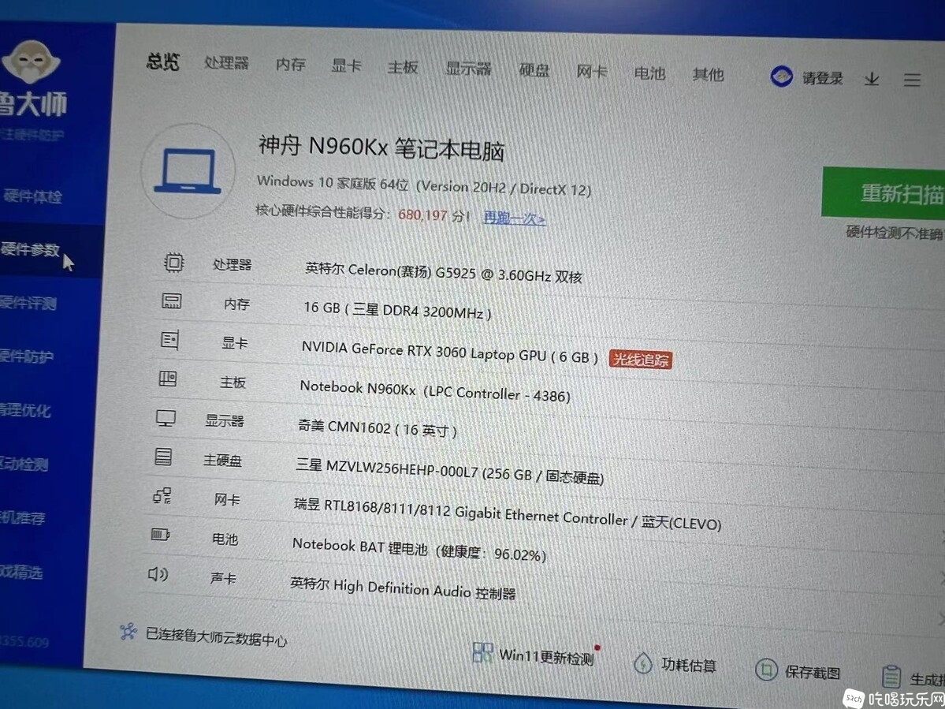
Task: Open the 总览 overview tab
Action: [x=162, y=62]
